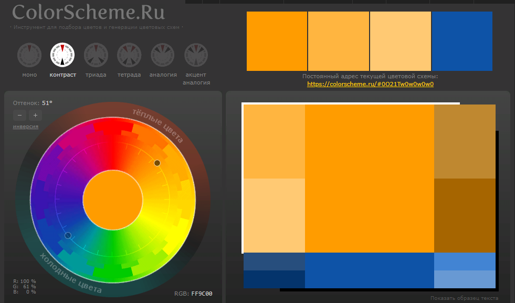
Task: Select the blue swatch in top palette
Action: coord(462,41)
